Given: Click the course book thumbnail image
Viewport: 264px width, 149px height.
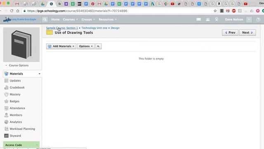Looking at the screenshot, I should click(21, 45).
